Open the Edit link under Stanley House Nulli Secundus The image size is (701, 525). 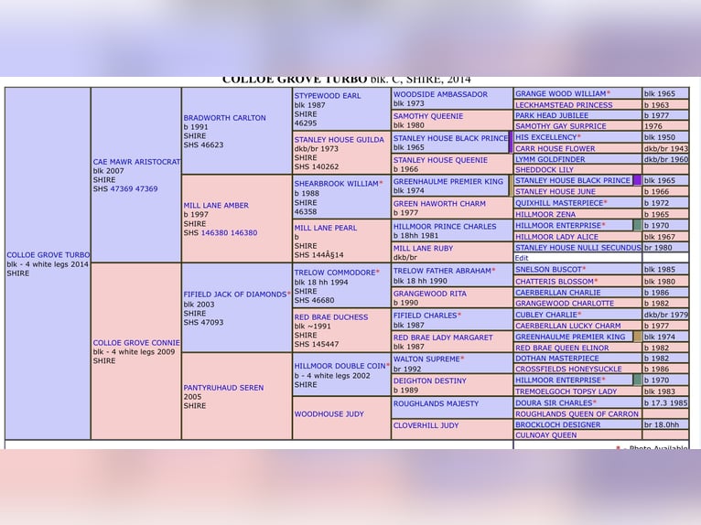522,258
